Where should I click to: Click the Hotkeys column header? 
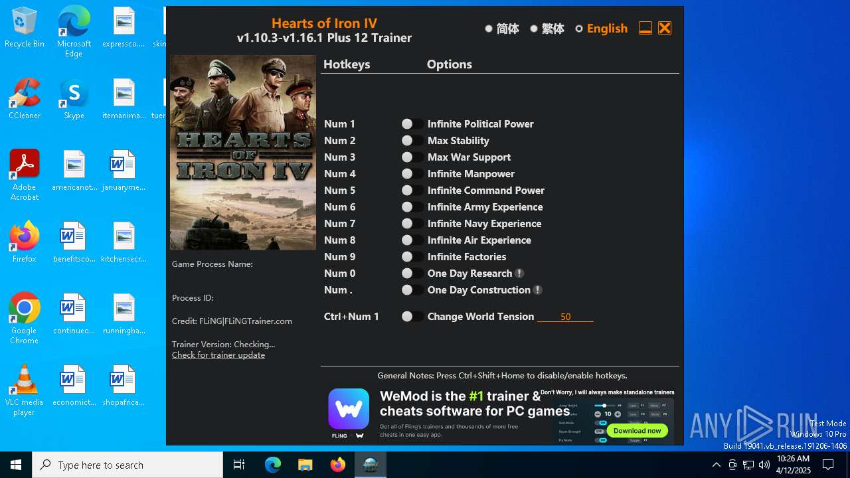click(x=347, y=64)
